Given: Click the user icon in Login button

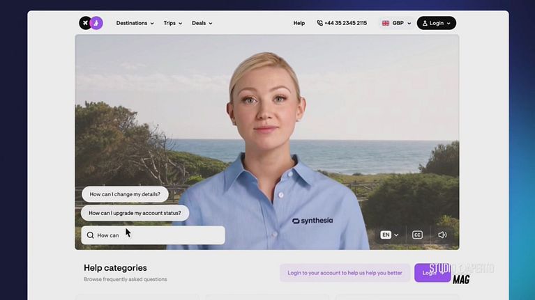Looking at the screenshot, I should [425, 23].
